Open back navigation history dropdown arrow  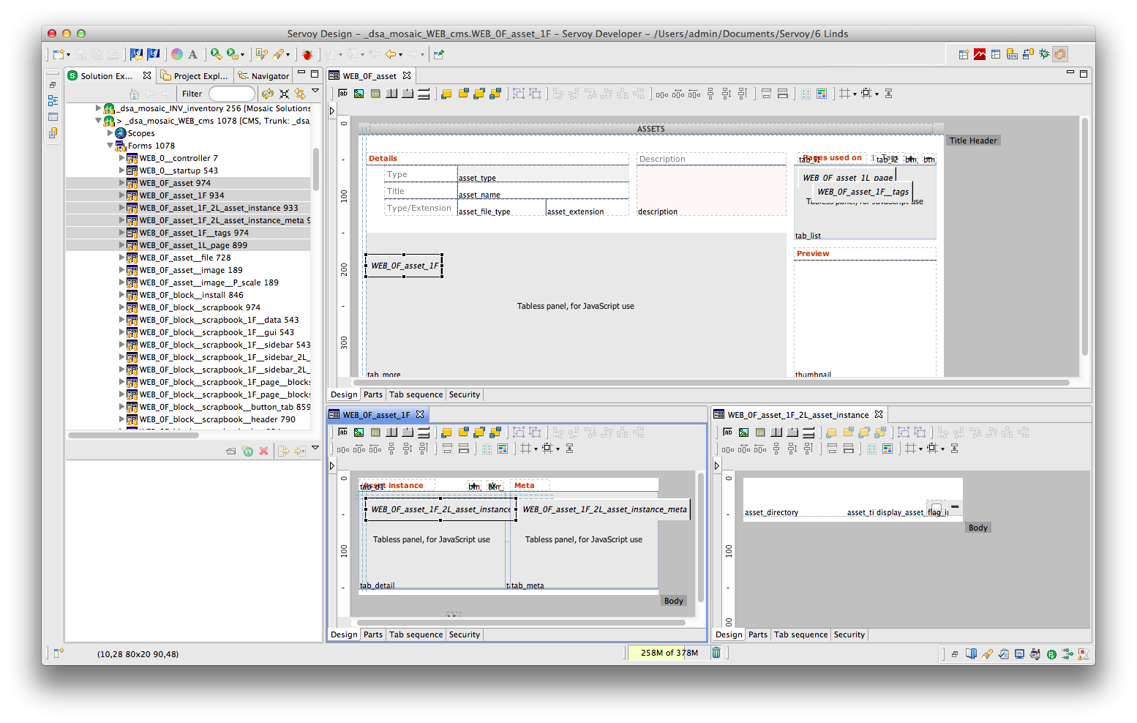click(x=401, y=55)
